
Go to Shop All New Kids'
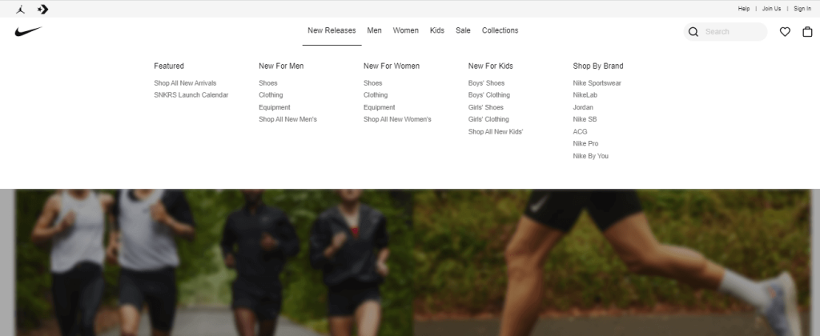[495, 132]
